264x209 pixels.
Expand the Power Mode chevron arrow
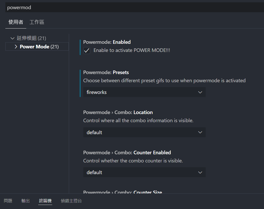click(16, 47)
